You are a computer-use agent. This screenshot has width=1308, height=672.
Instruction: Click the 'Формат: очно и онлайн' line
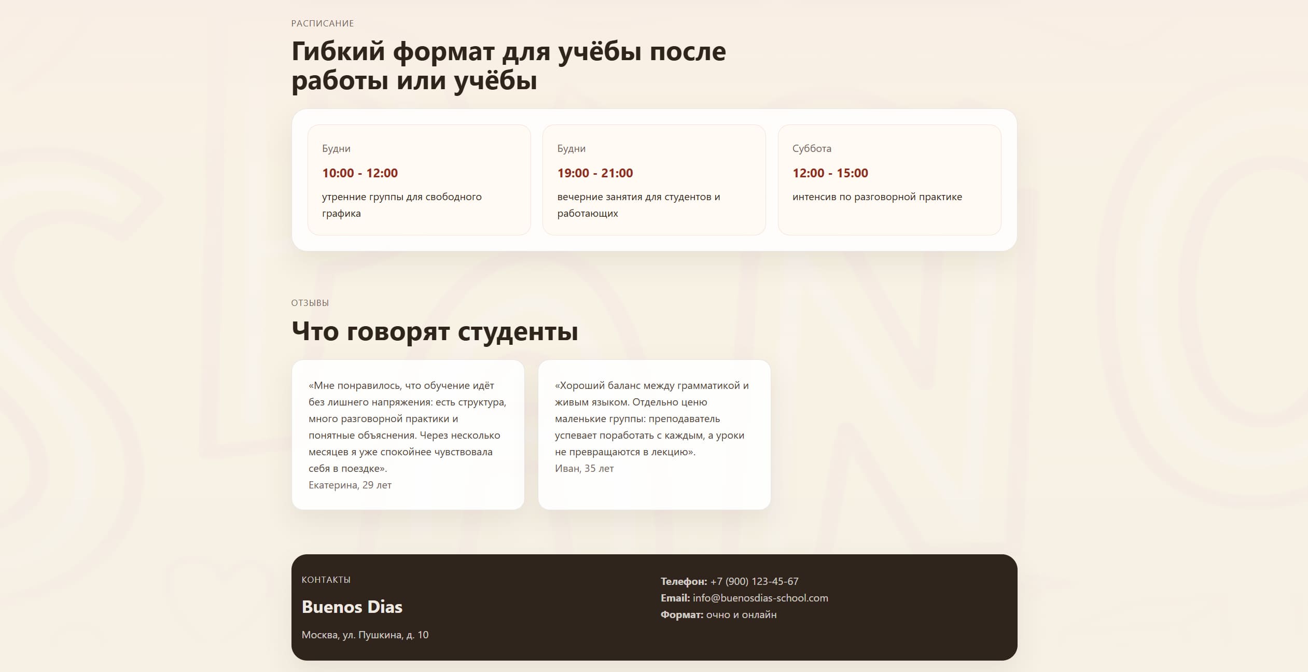coord(718,615)
